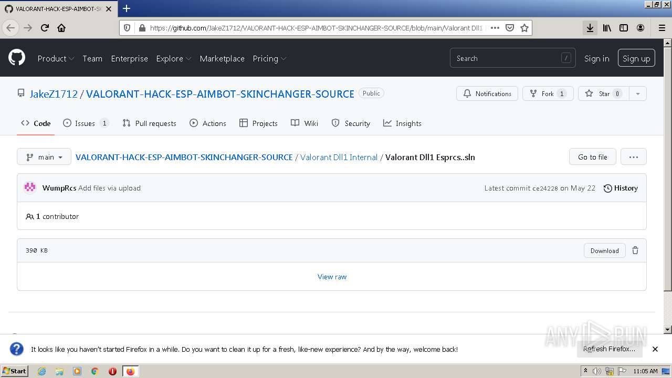Screen dimensions: 672x378
Task: Reload the page with refresh icon
Action: [45, 28]
